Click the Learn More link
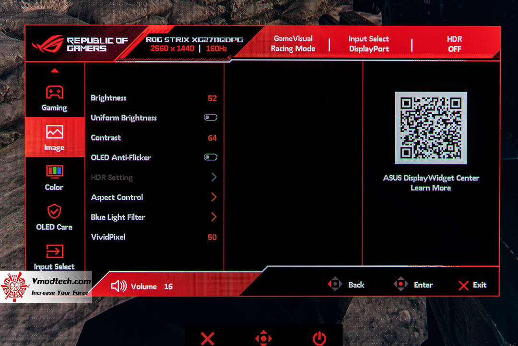The image size is (518, 346). click(x=431, y=188)
